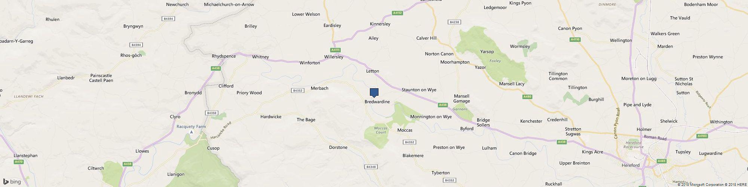Screen dimensions: 748x187
Task: Select the Bredwardine place label
Action: [x=377, y=102]
